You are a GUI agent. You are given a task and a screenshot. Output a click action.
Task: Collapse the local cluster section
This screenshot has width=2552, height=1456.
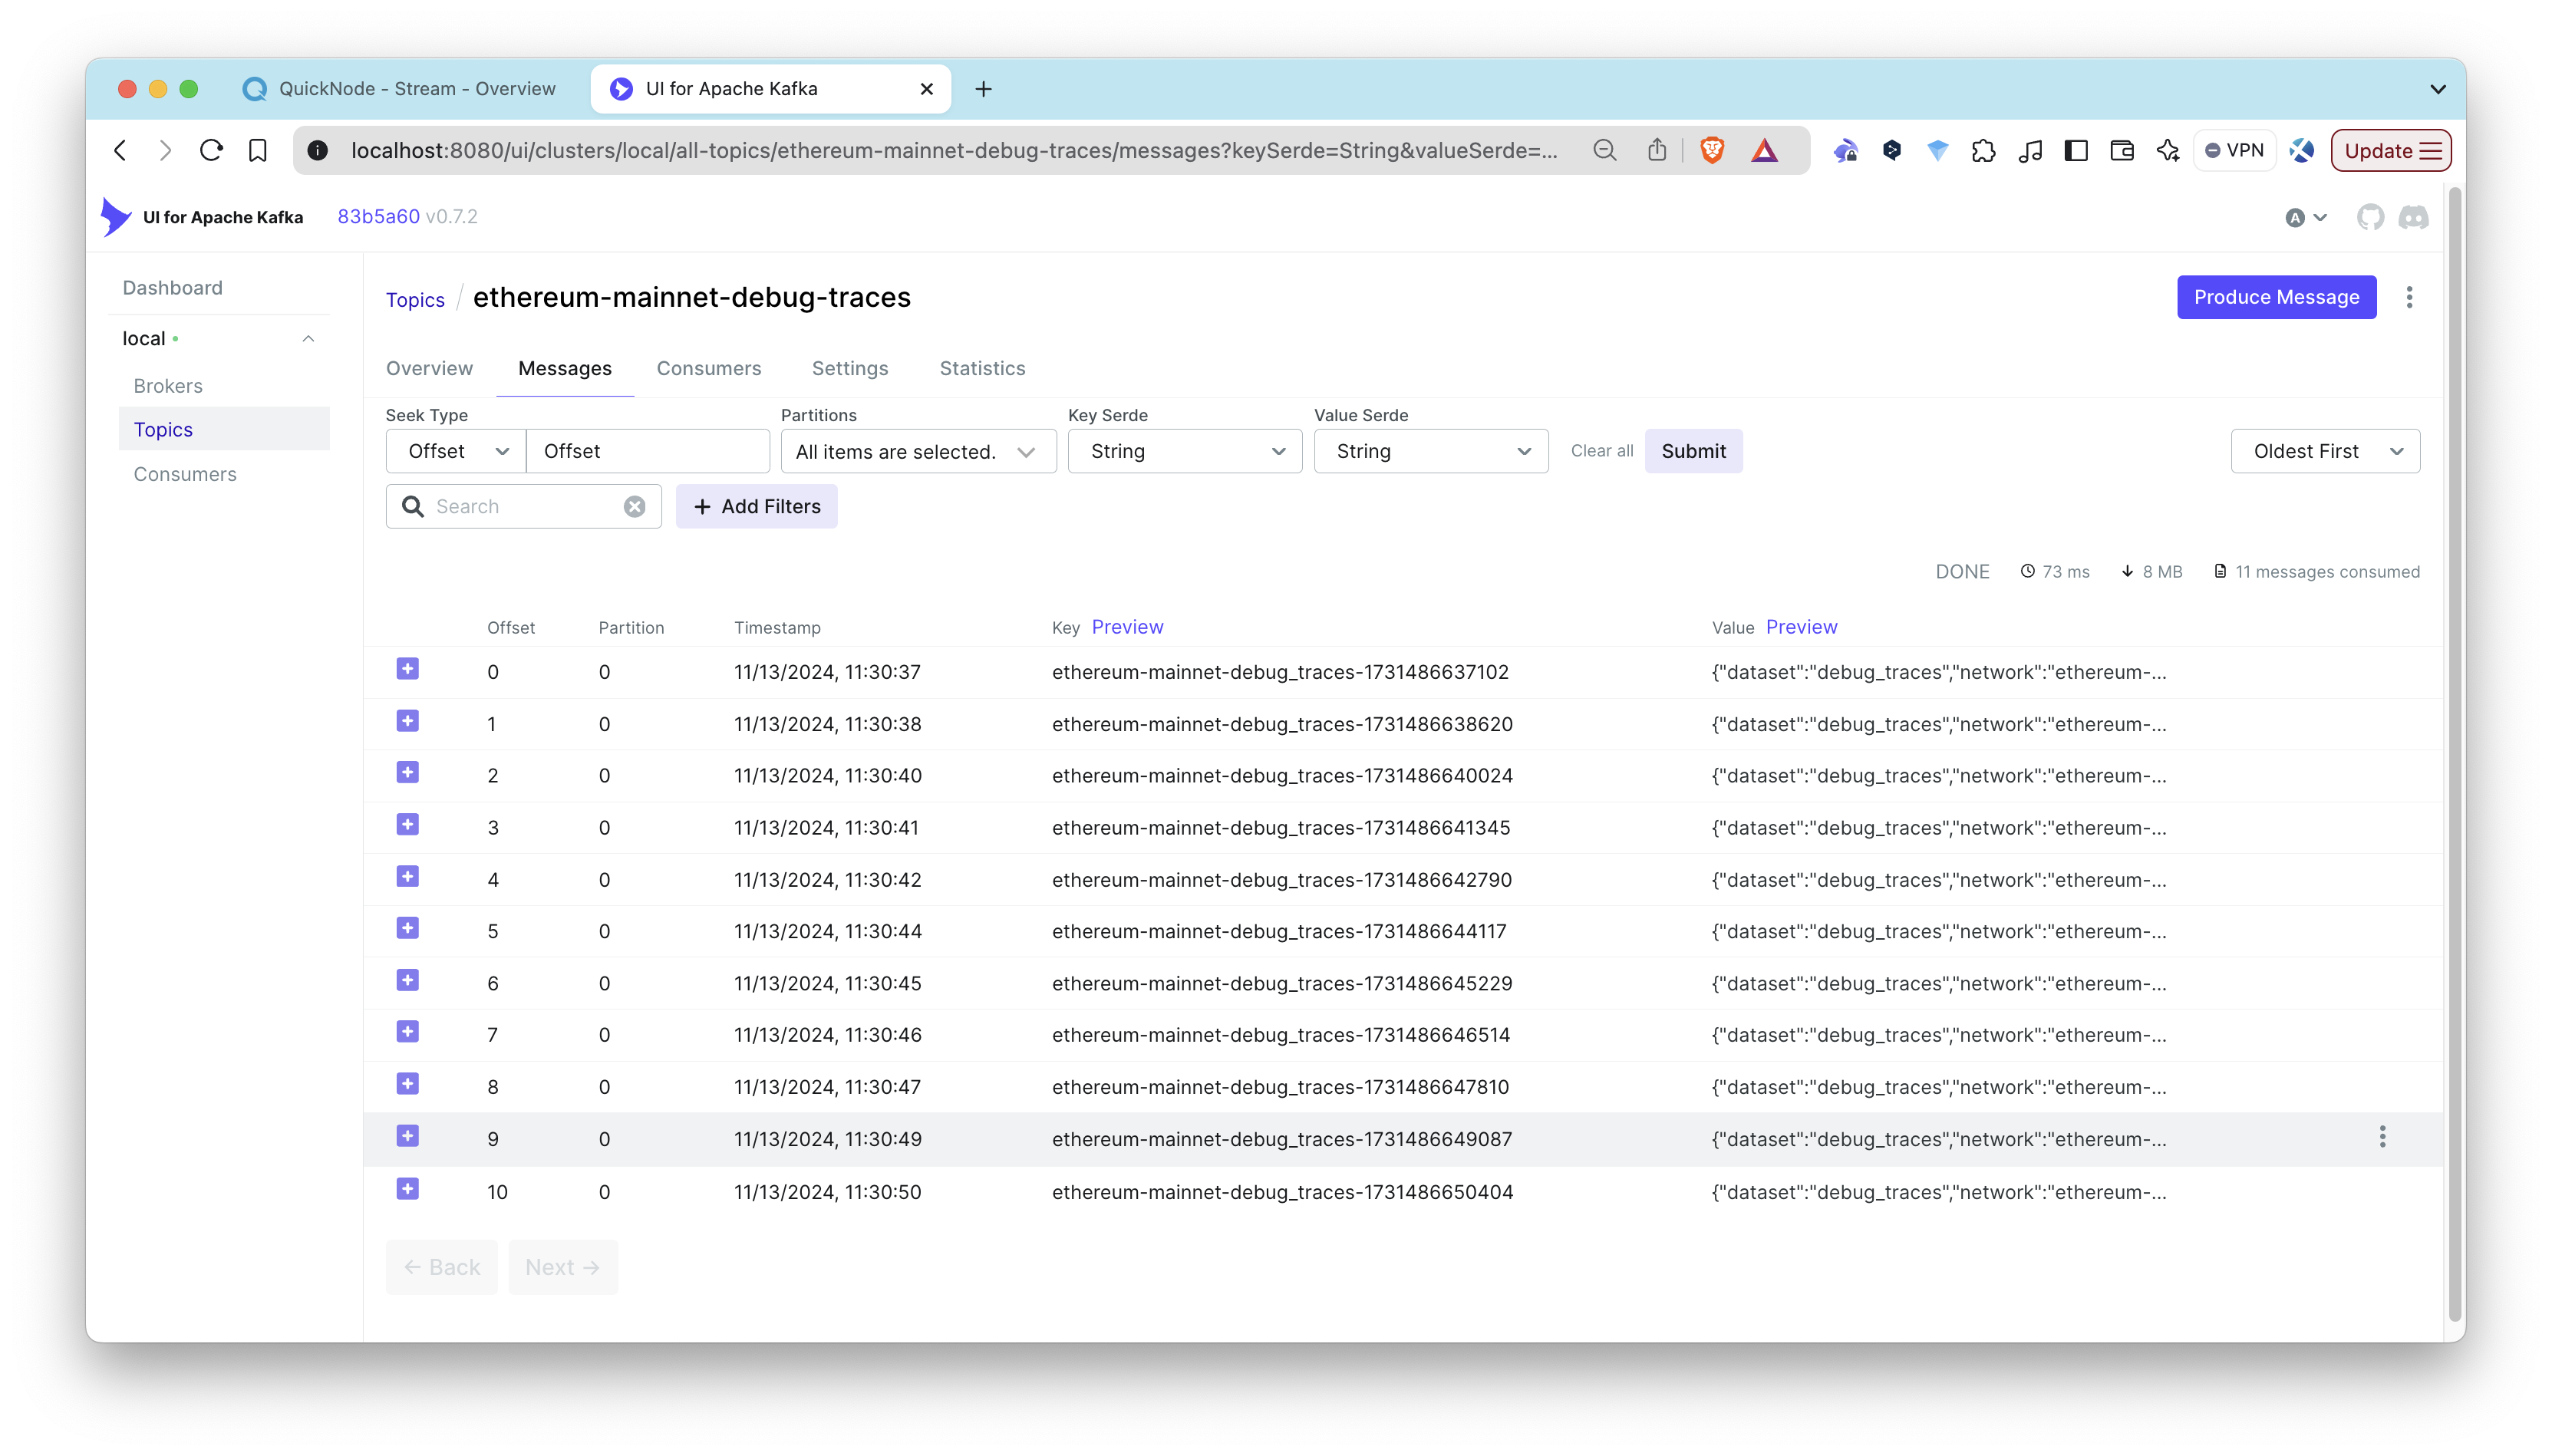308,339
